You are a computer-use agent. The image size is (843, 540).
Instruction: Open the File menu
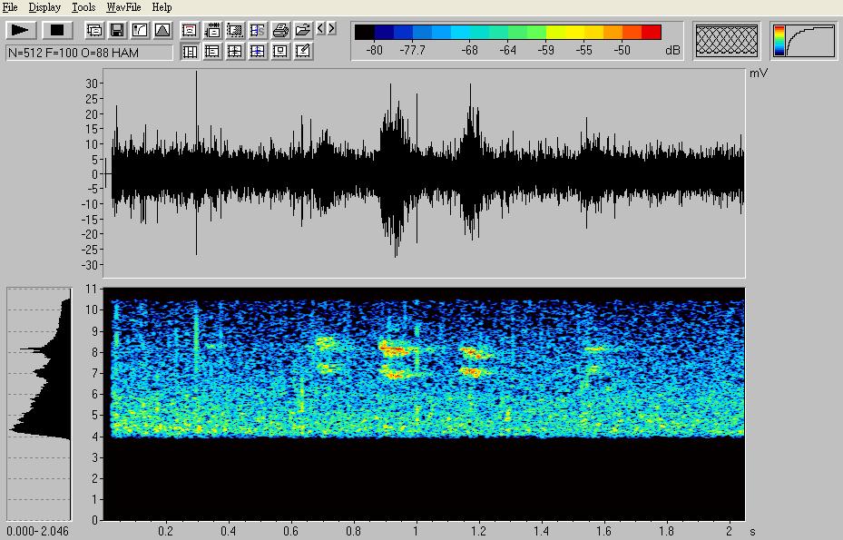click(x=10, y=7)
